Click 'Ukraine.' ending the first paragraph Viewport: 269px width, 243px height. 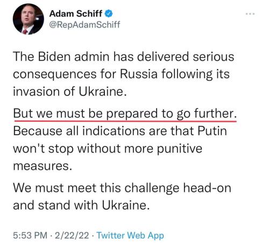coord(103,92)
